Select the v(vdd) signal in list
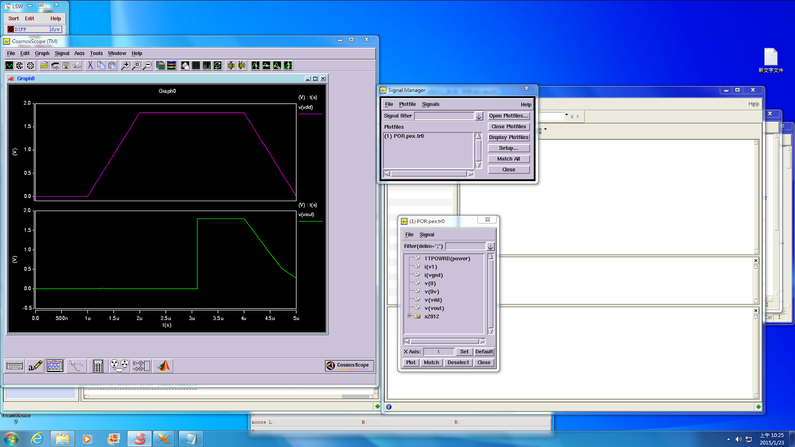 [x=433, y=300]
